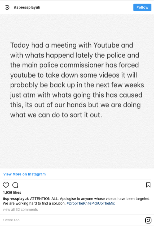
Task: Save the post with the bookmark icon
Action: click(x=148, y=185)
